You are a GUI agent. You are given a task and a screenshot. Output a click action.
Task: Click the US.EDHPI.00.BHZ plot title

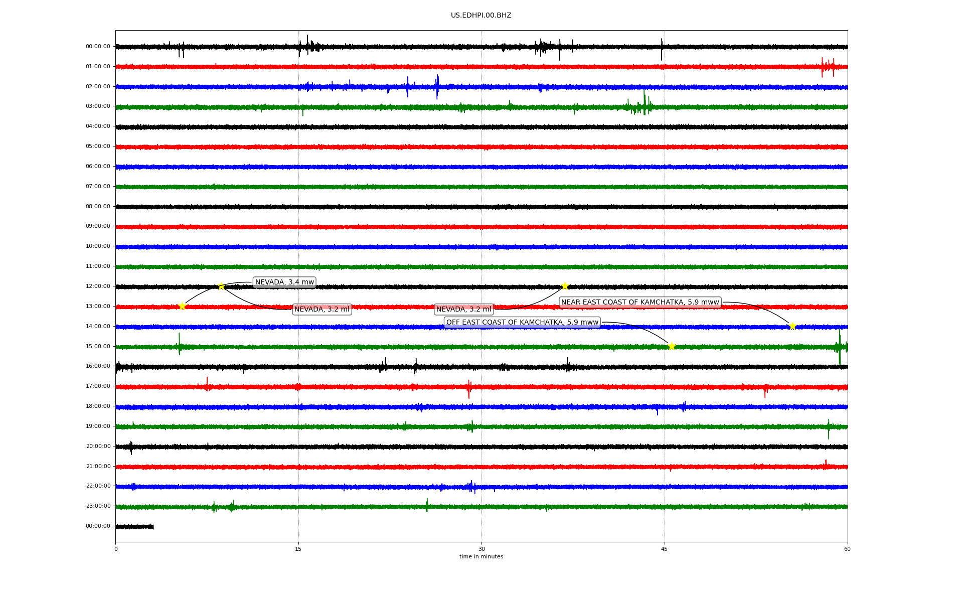tap(481, 16)
